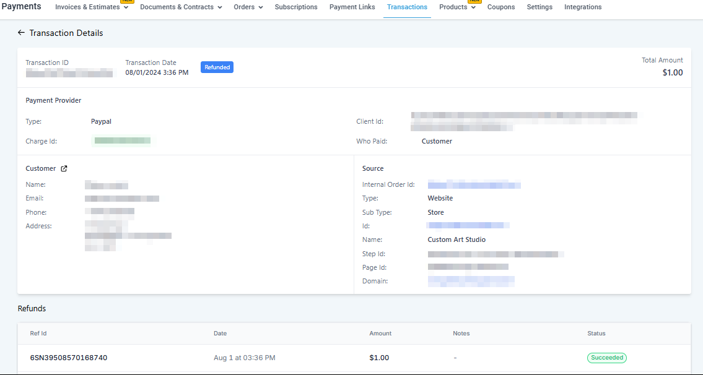Go to the Subscriptions tab
The height and width of the screenshot is (375, 703).
click(296, 7)
